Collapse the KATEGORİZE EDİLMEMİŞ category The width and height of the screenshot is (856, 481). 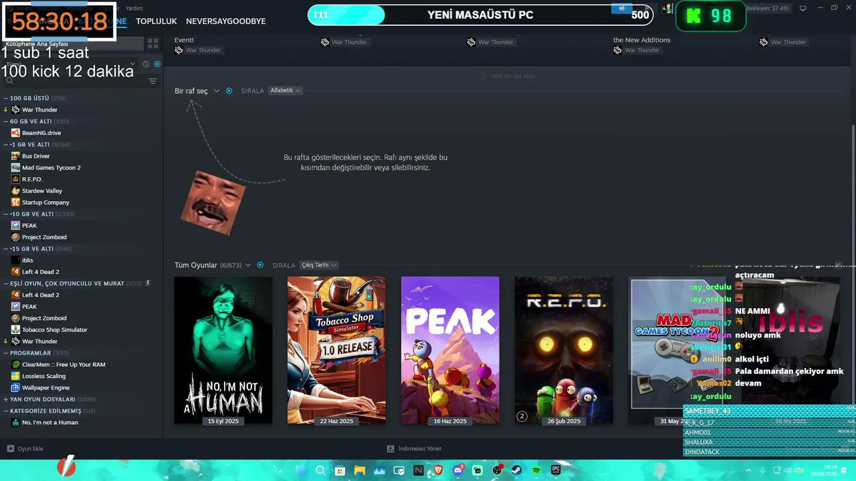pyautogui.click(x=6, y=411)
